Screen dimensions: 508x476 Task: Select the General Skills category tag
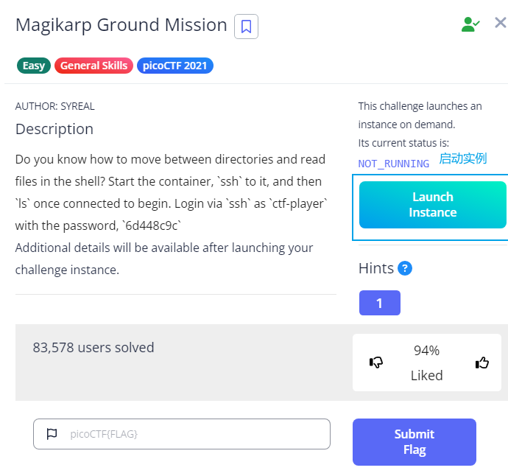94,66
